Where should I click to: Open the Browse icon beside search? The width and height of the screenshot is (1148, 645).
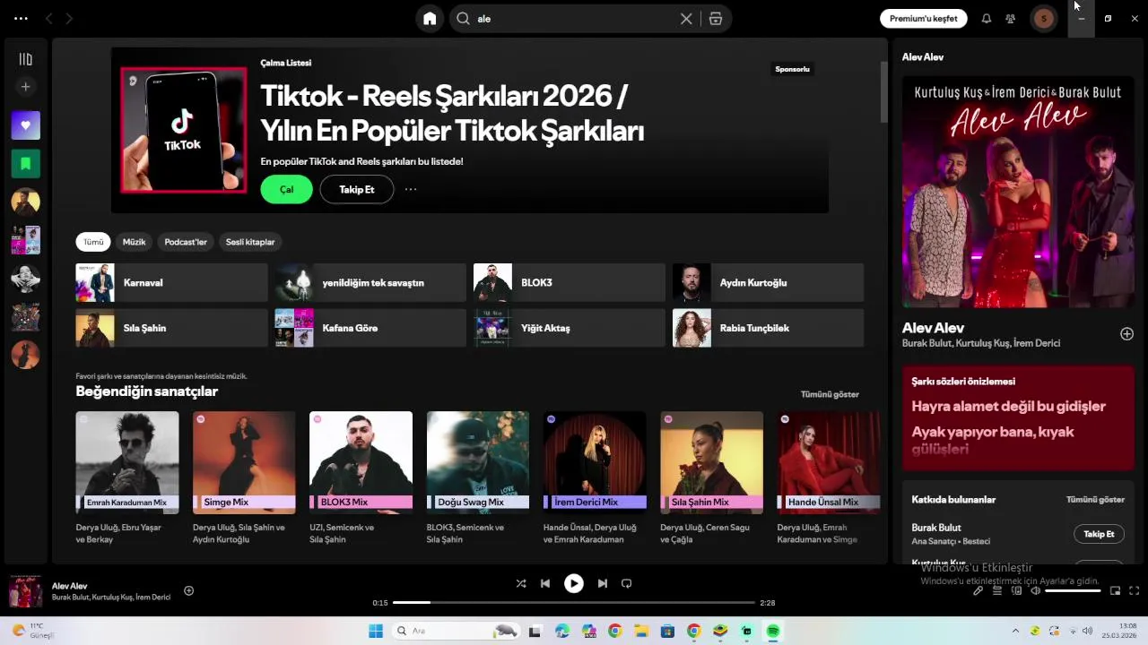(716, 19)
